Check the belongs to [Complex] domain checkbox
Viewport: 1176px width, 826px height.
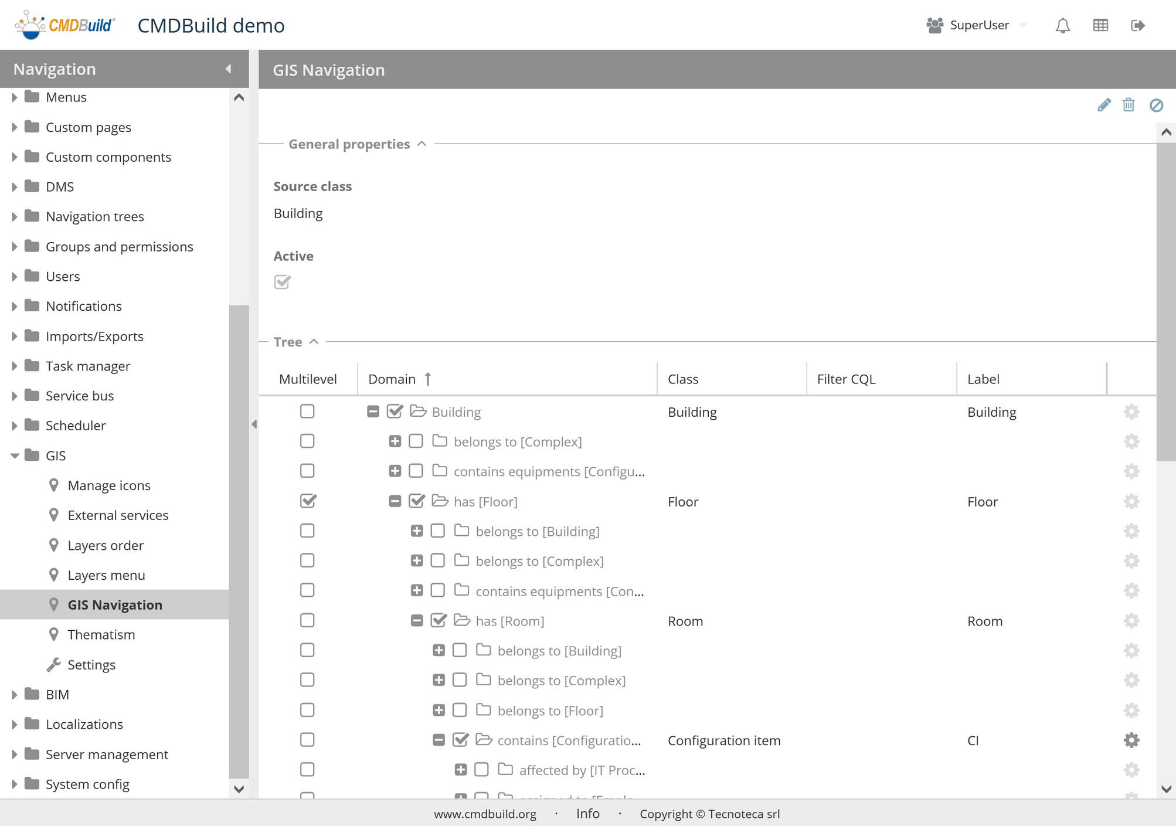point(416,441)
